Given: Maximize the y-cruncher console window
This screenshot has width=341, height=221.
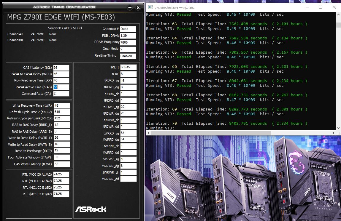Looking at the screenshot, I should tap(320, 7).
